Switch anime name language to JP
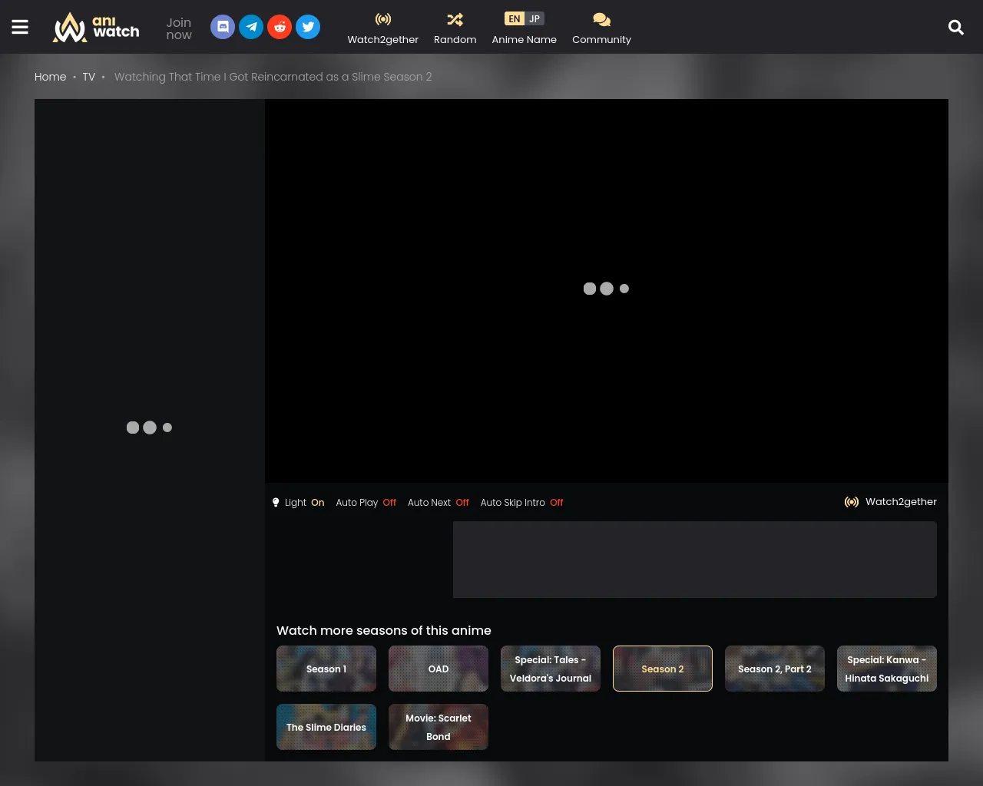The image size is (983, 786). (x=535, y=19)
